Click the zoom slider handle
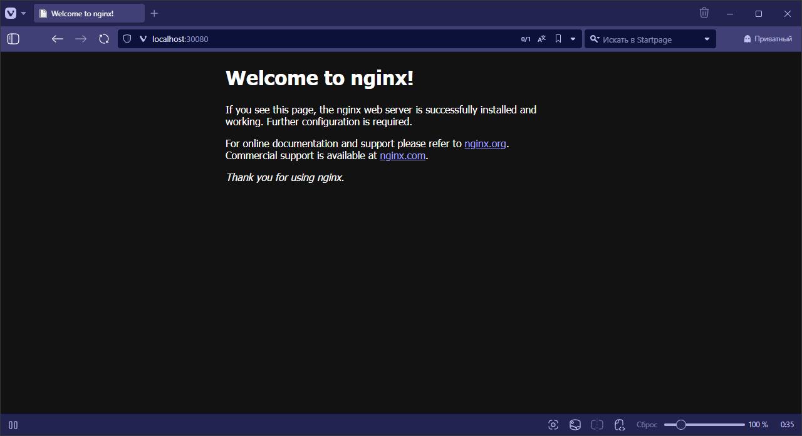Image resolution: width=802 pixels, height=436 pixels. tap(680, 425)
